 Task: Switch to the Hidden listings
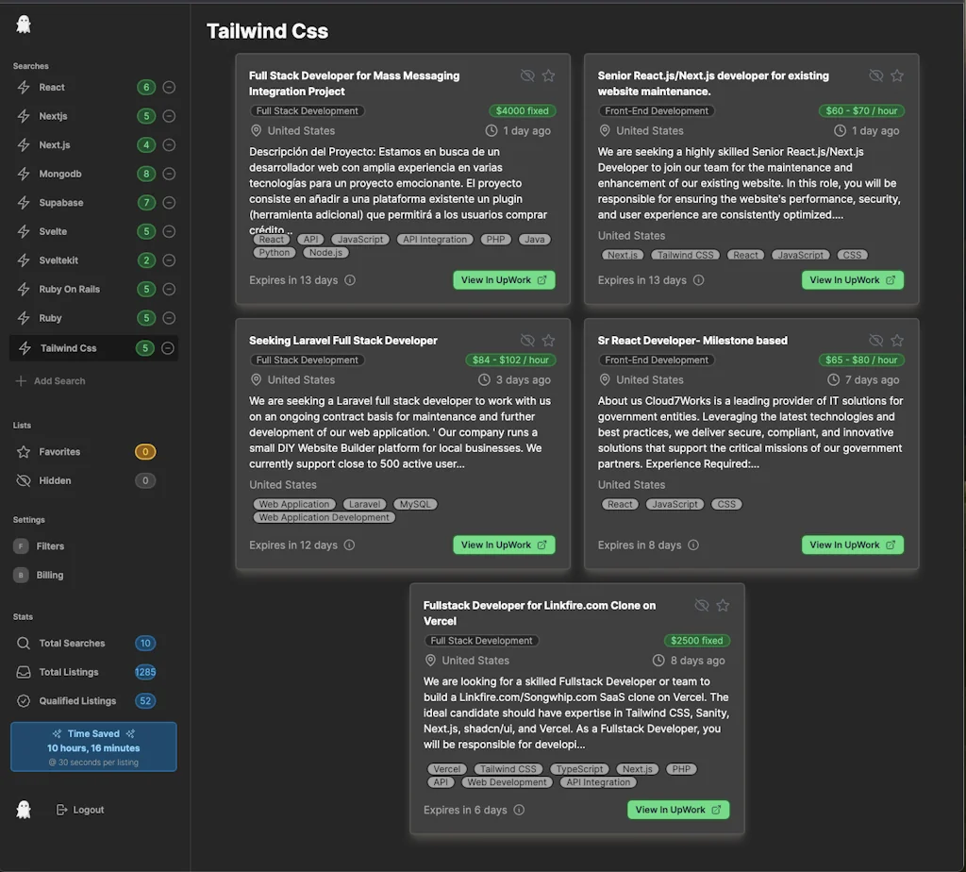pyautogui.click(x=53, y=480)
